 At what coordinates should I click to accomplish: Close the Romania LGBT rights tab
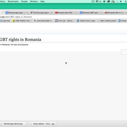click(x=101, y=13)
